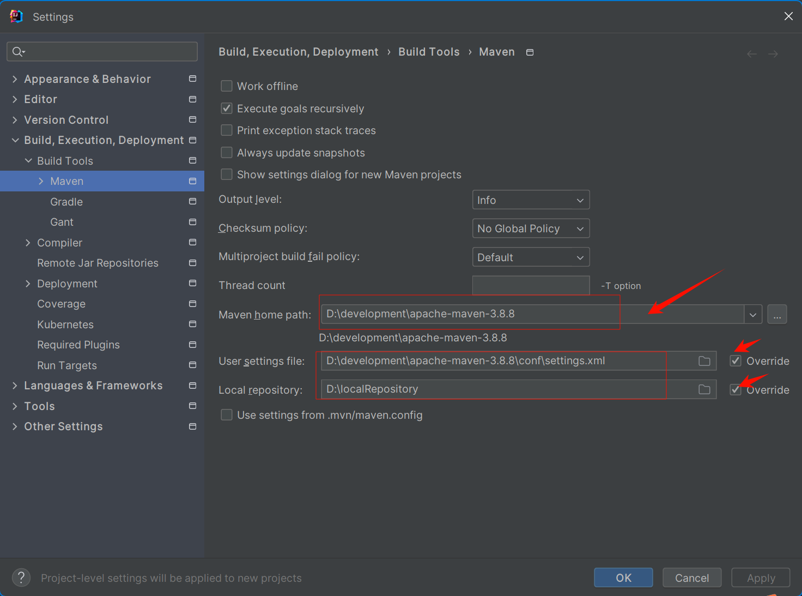Open Output level dropdown showing Info
The height and width of the screenshot is (596, 802).
[x=531, y=200]
